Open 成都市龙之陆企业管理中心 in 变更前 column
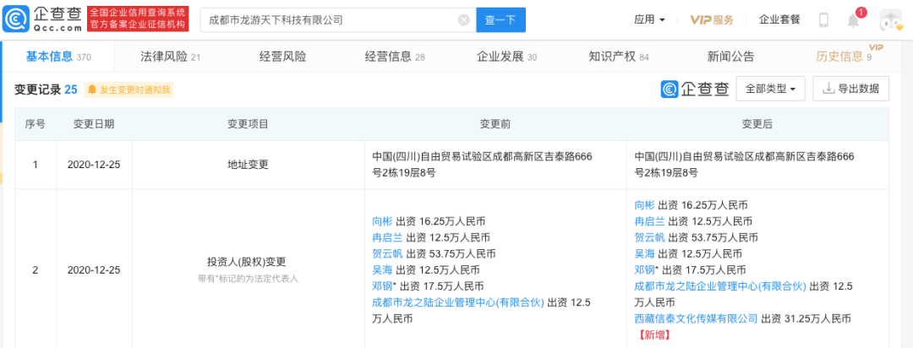 tap(457, 302)
